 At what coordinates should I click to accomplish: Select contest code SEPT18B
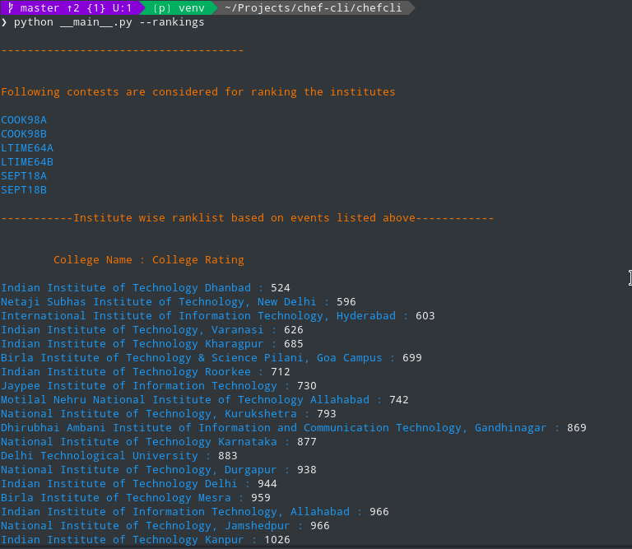[x=24, y=190]
